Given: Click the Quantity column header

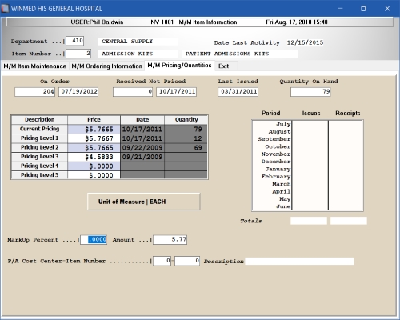Looking at the screenshot, I should (x=186, y=120).
